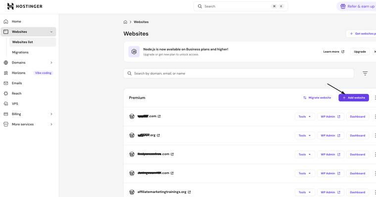Open affiliatemarketingtrainings.org external link icon
Viewport: 376px width, 197px height.
(x=189, y=192)
